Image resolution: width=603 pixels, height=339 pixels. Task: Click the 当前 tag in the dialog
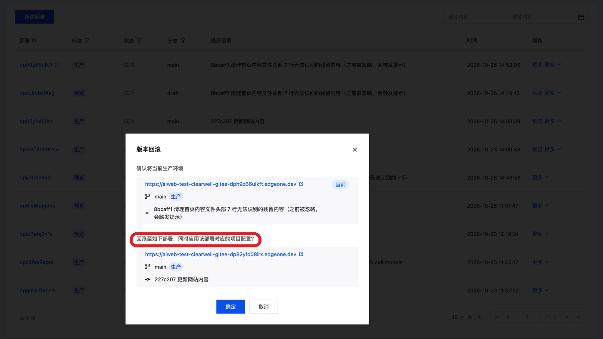tap(340, 185)
